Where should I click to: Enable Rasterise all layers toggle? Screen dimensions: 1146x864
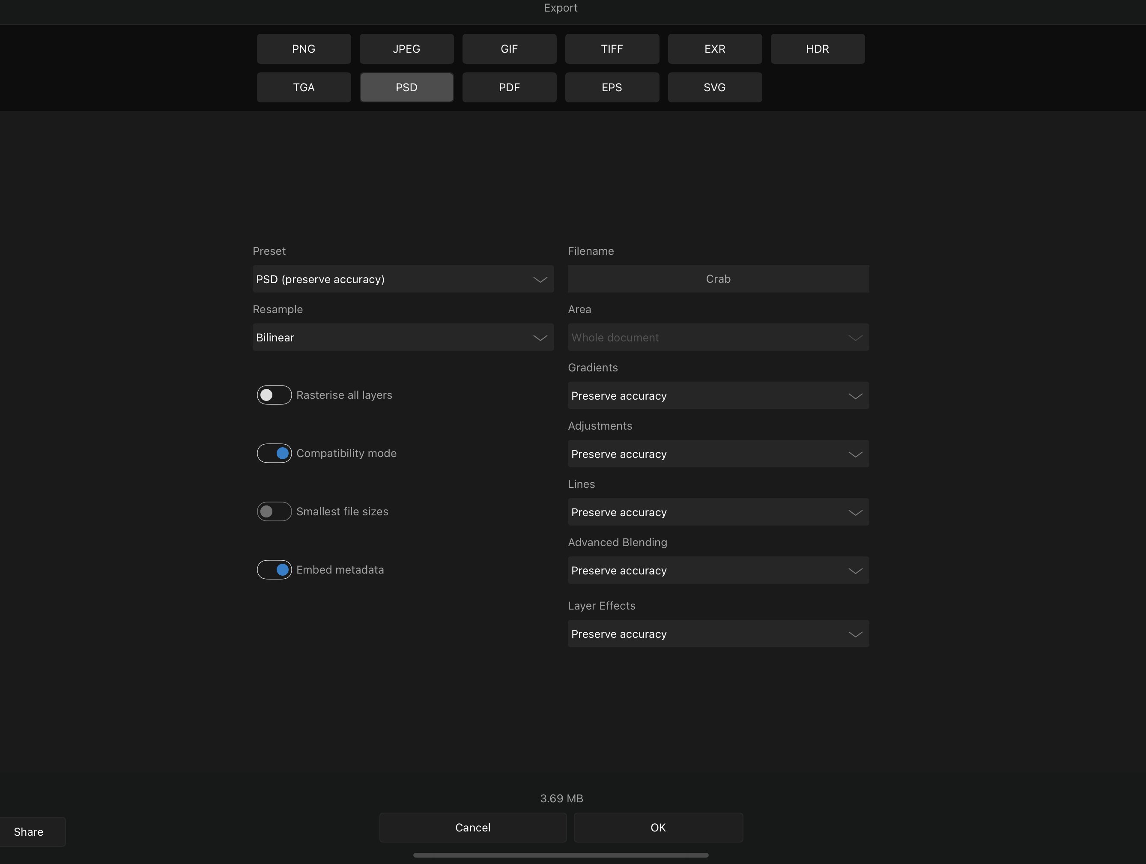coord(274,395)
